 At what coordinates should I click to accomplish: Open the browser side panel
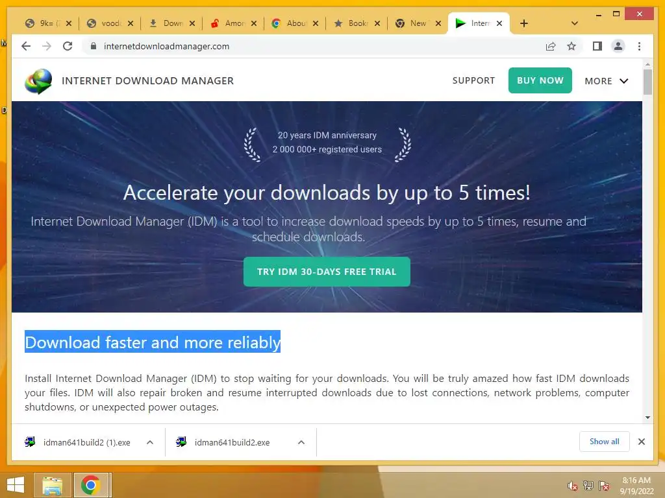pos(597,46)
